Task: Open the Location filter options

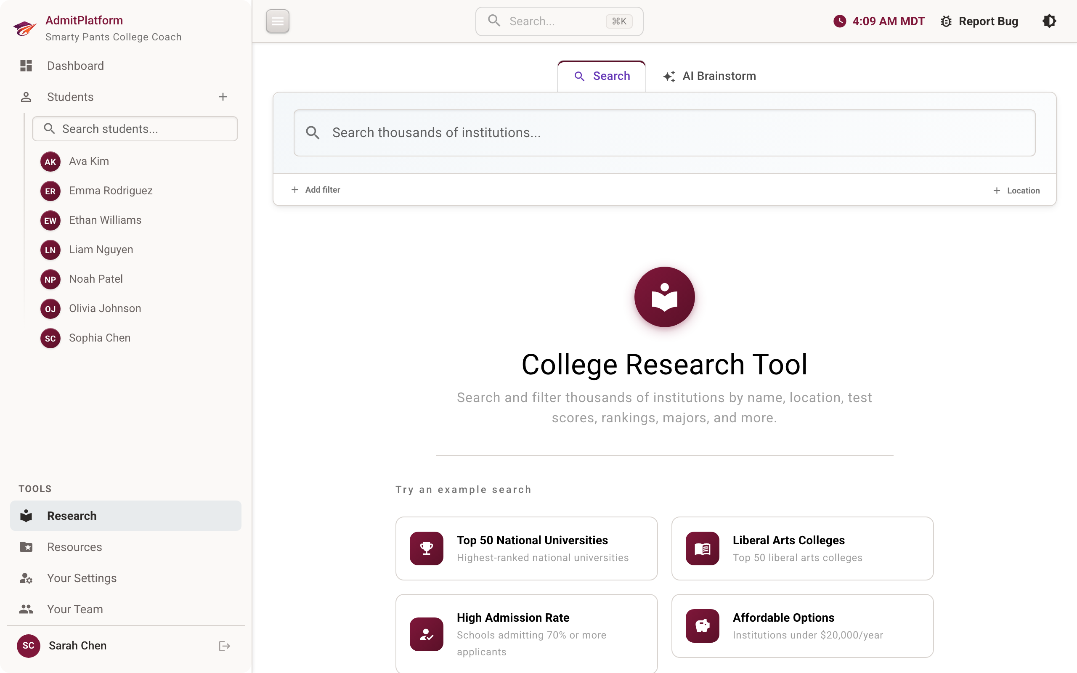Action: 1017,190
